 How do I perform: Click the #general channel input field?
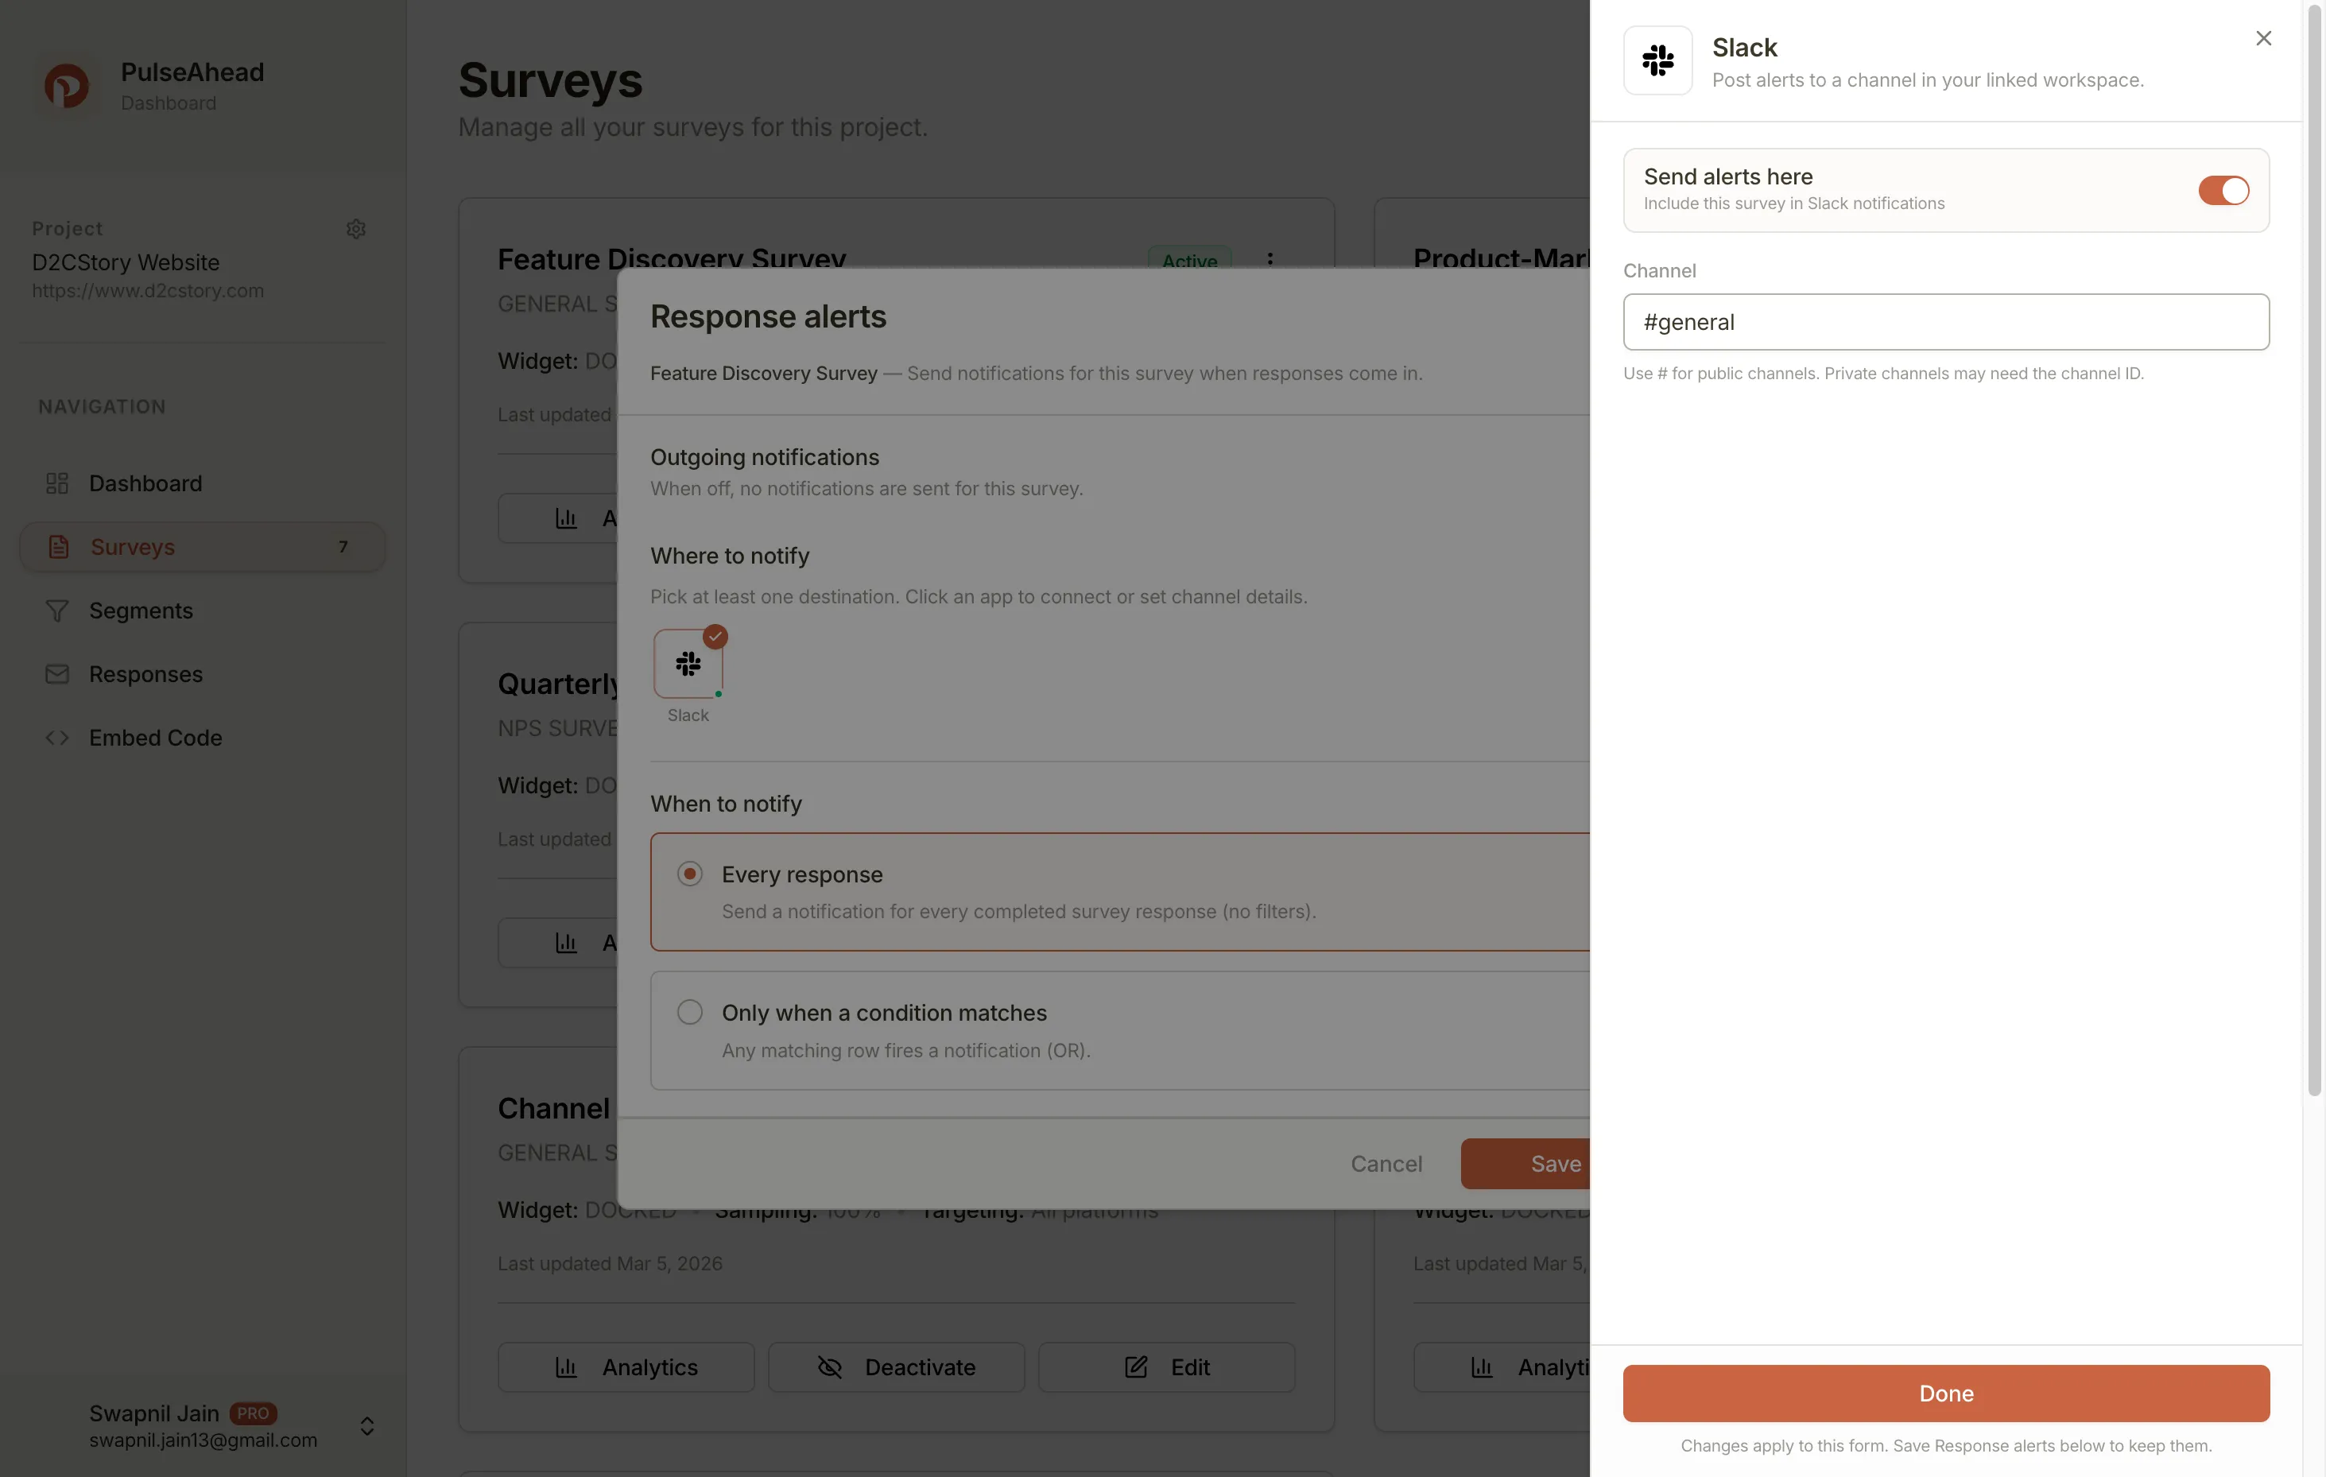point(1945,322)
